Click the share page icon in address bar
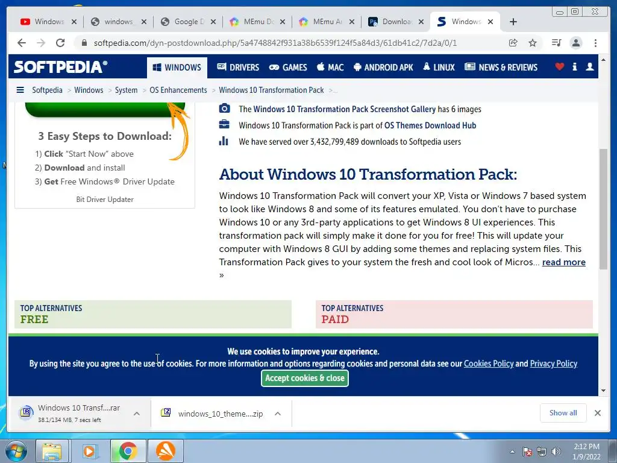Screen dimensions: 617x463 513,43
